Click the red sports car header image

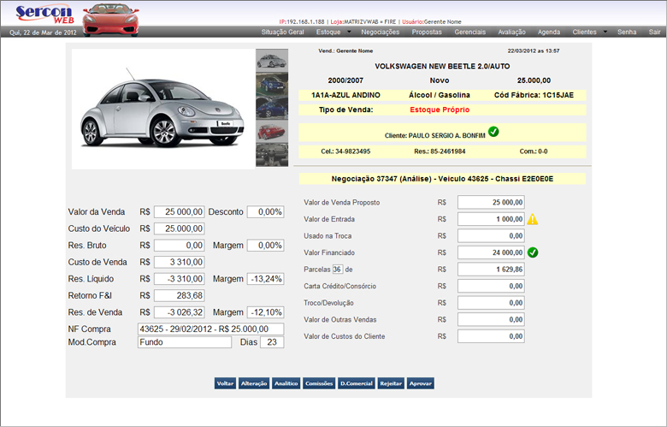[x=110, y=20]
